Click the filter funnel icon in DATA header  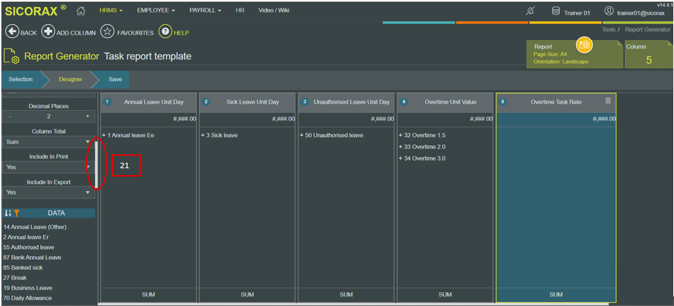coord(17,213)
